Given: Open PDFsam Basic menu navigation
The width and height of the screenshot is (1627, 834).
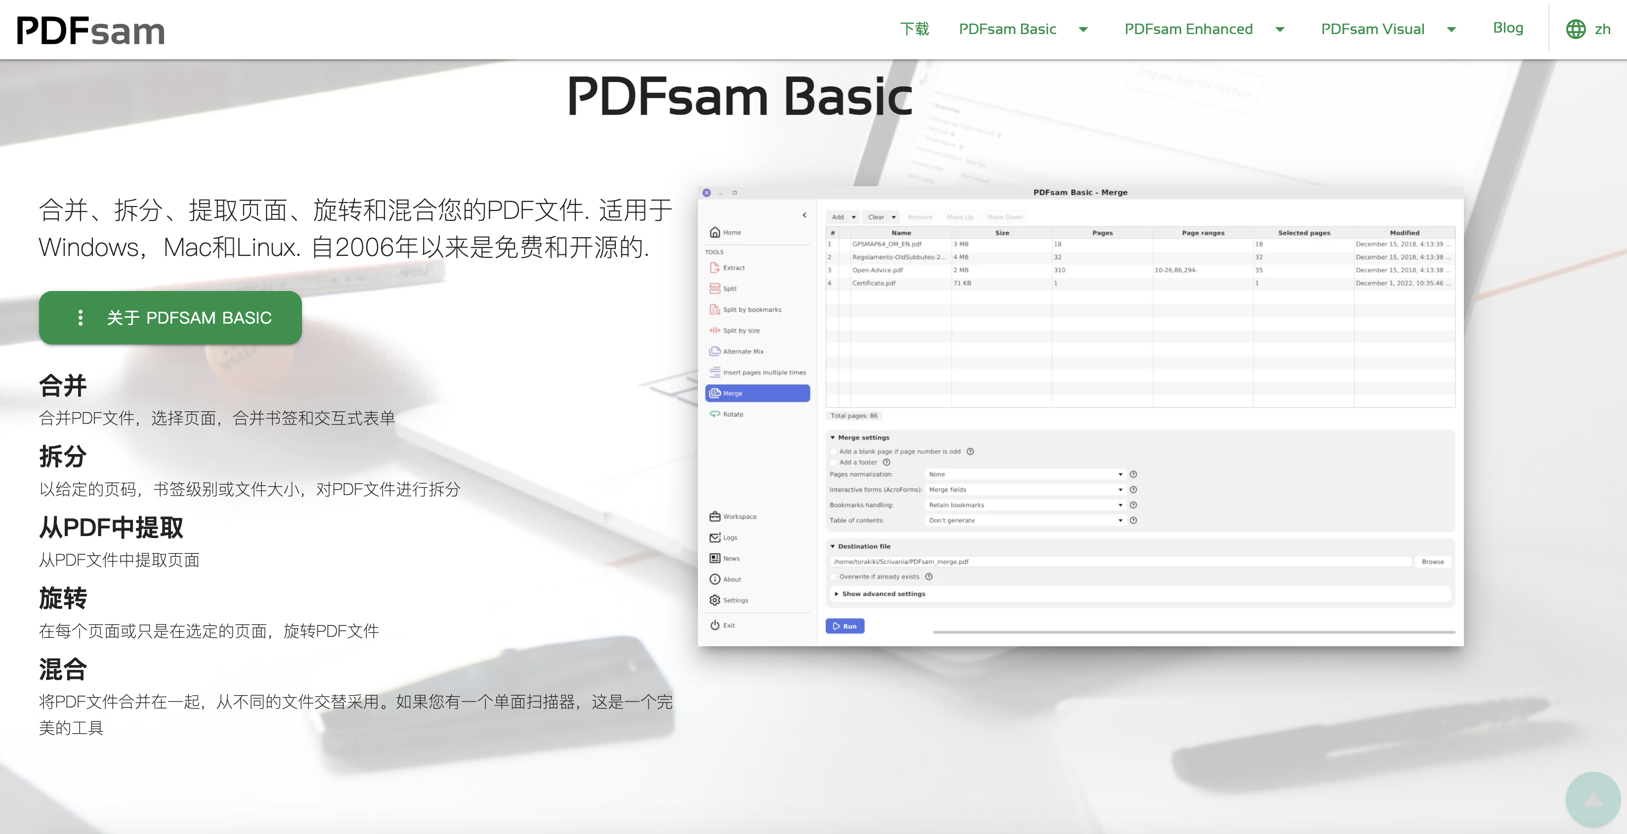Looking at the screenshot, I should coord(1084,30).
